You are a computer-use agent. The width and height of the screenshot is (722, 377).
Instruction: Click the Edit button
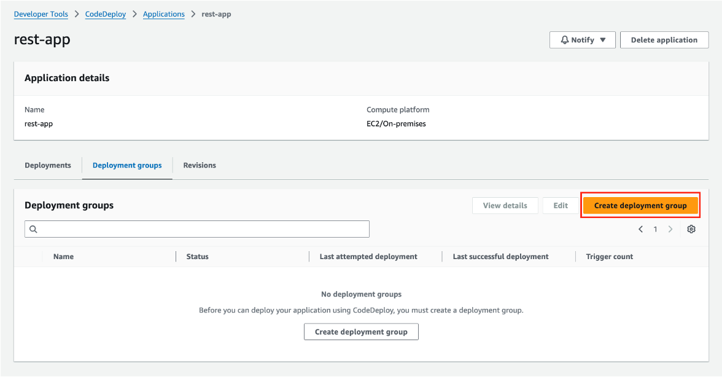[561, 206]
